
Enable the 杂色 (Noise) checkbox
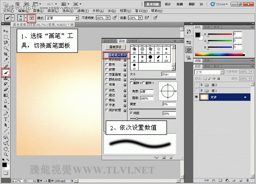click(x=107, y=90)
